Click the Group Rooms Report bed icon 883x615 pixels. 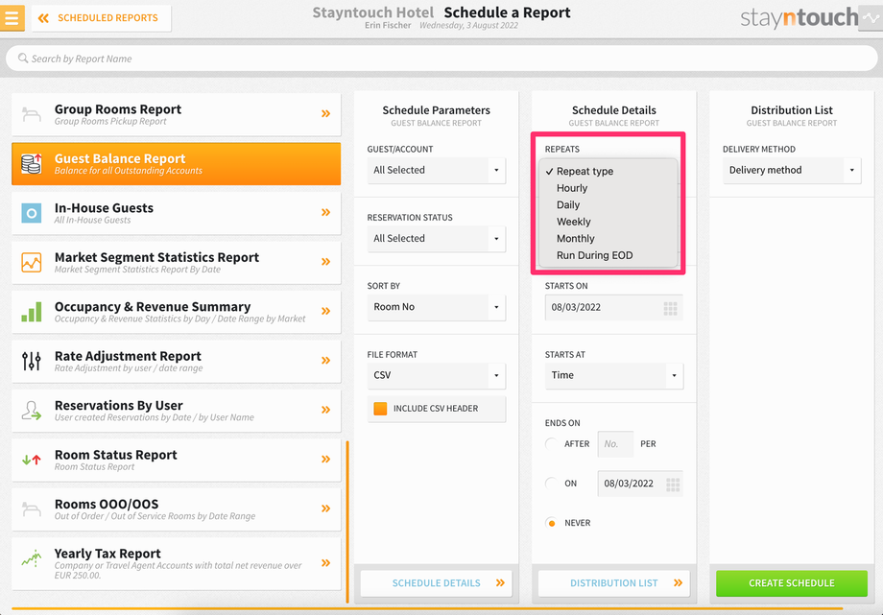32,114
